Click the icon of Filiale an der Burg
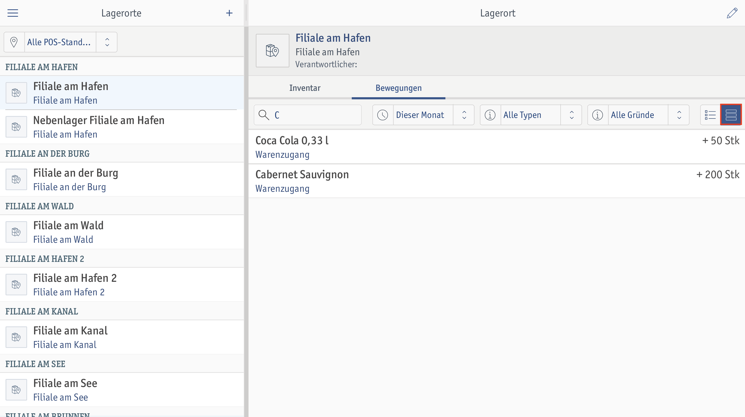 click(16, 179)
